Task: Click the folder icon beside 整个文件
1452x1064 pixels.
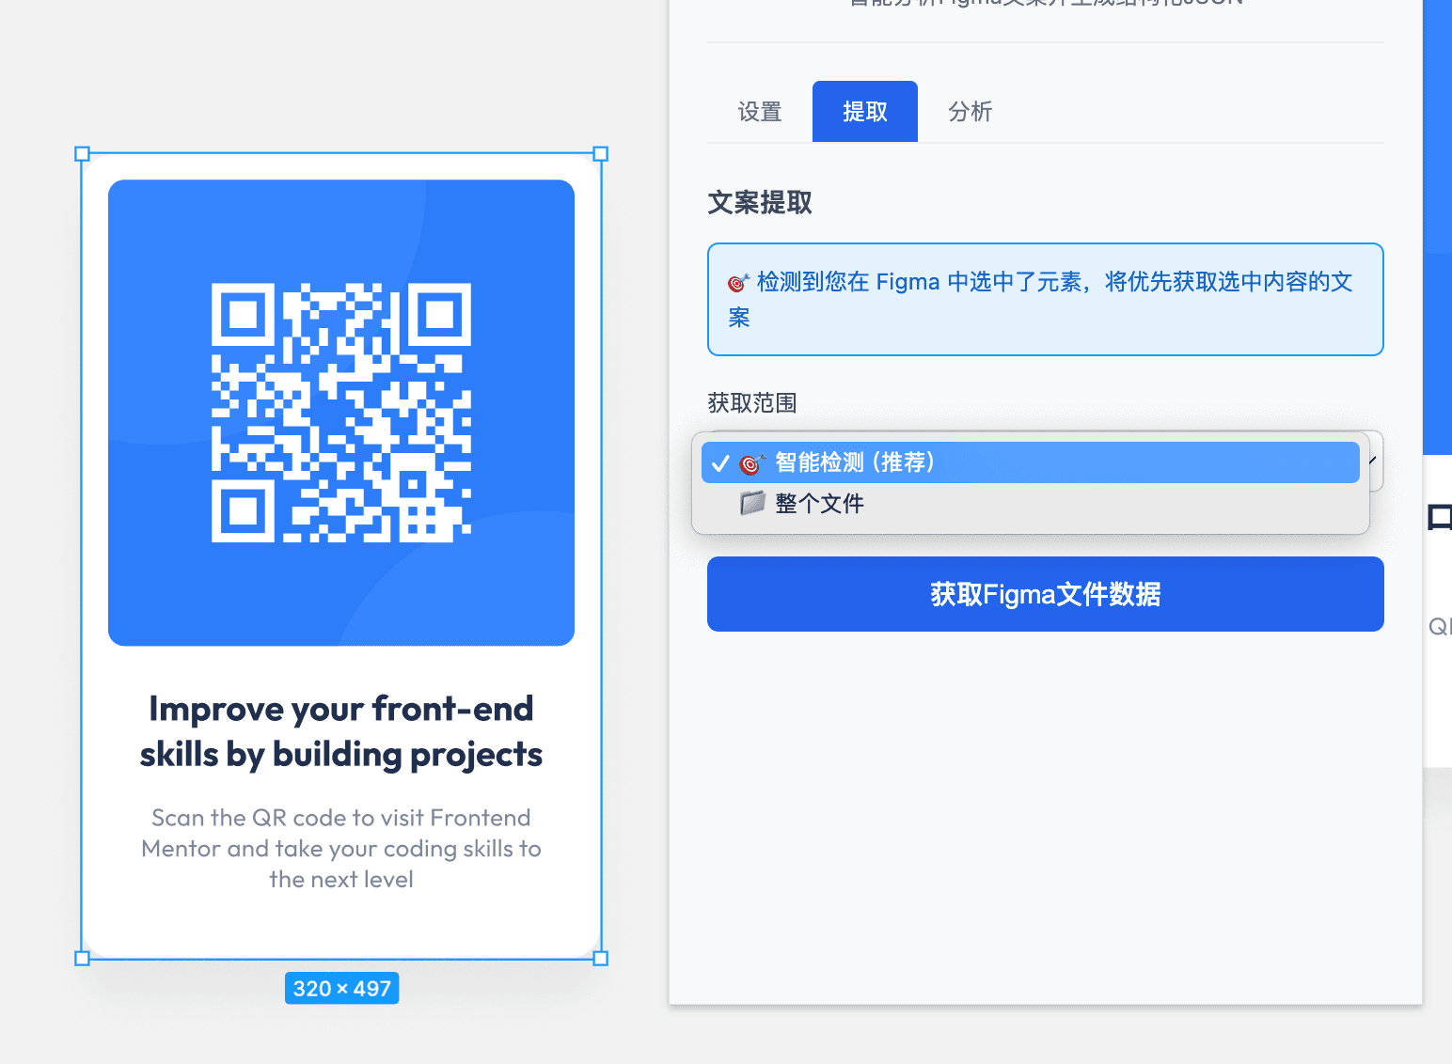Action: [750, 503]
